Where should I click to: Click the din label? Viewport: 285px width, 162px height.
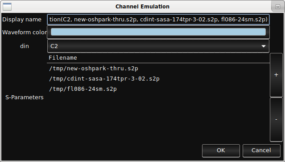(x=25, y=46)
